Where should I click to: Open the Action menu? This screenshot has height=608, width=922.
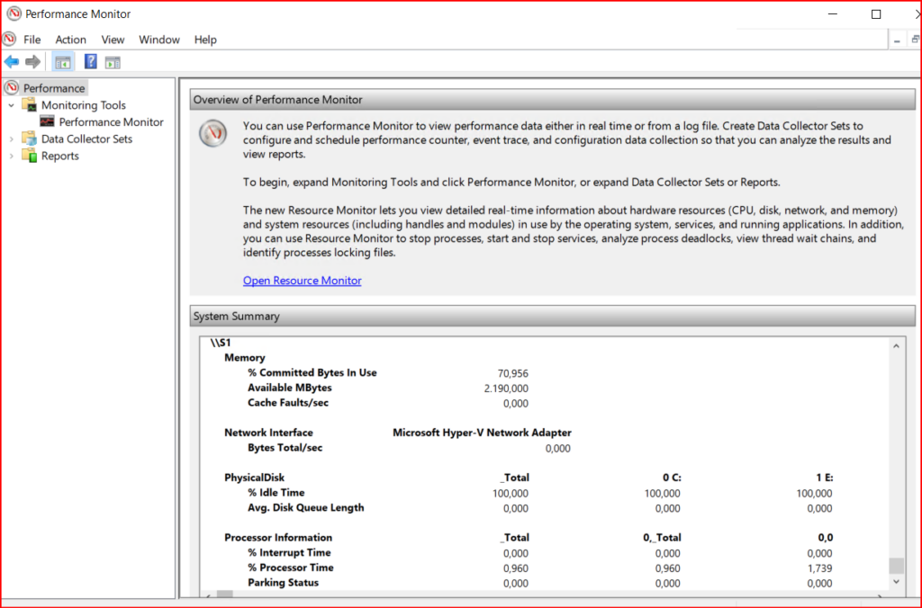coord(70,40)
